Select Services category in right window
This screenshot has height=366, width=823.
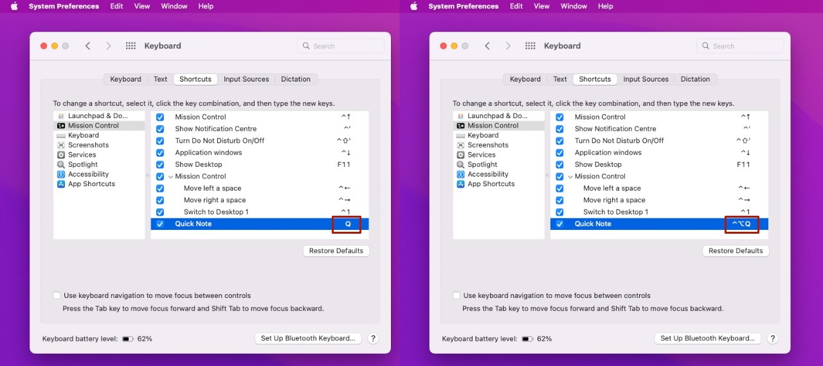[x=499, y=154]
